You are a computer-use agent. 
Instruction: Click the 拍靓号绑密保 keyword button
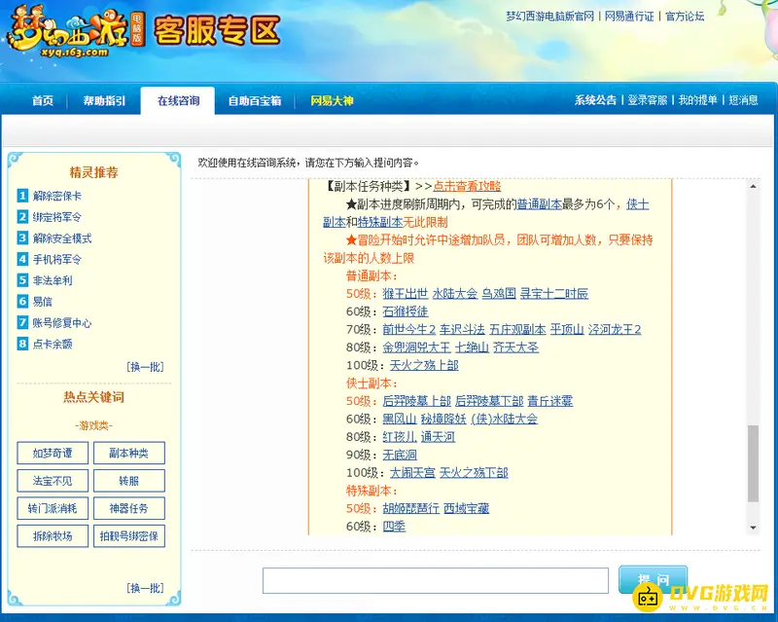tap(129, 536)
